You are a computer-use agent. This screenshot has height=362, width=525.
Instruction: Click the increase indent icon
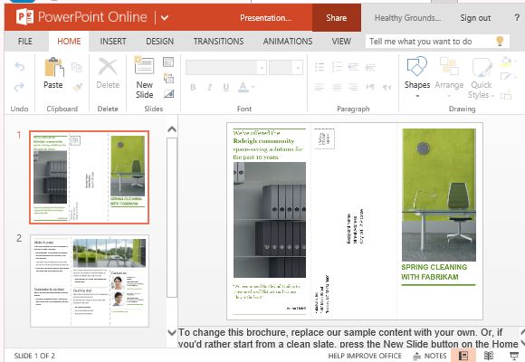370,67
